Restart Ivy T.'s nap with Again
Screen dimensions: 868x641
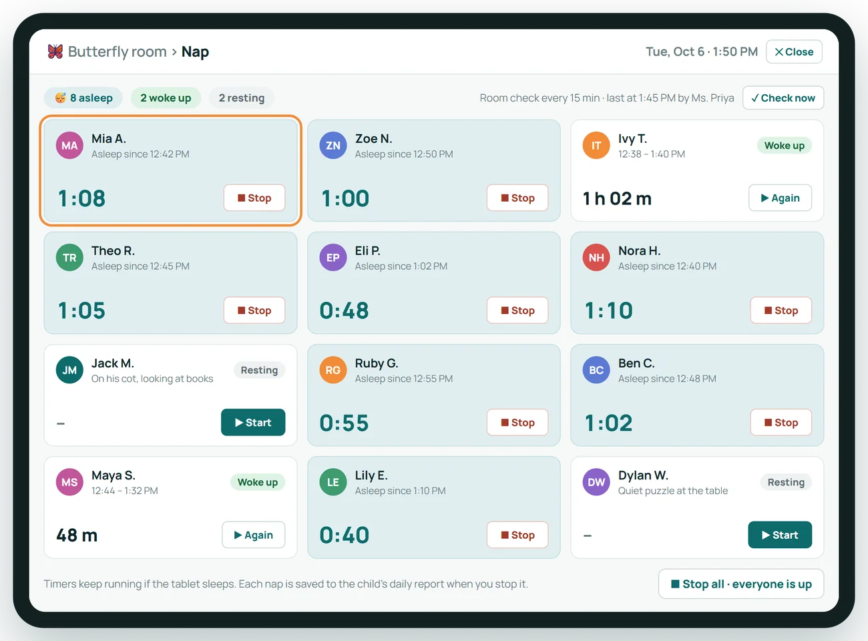[781, 198]
